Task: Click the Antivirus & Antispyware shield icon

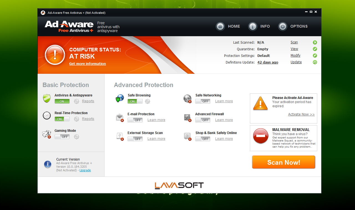Action: 47,98
